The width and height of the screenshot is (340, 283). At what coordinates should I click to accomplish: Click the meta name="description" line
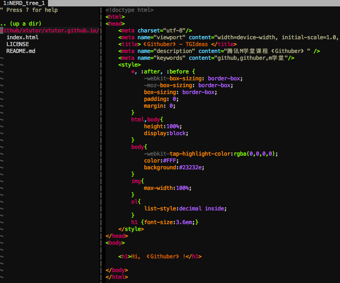click(x=219, y=51)
